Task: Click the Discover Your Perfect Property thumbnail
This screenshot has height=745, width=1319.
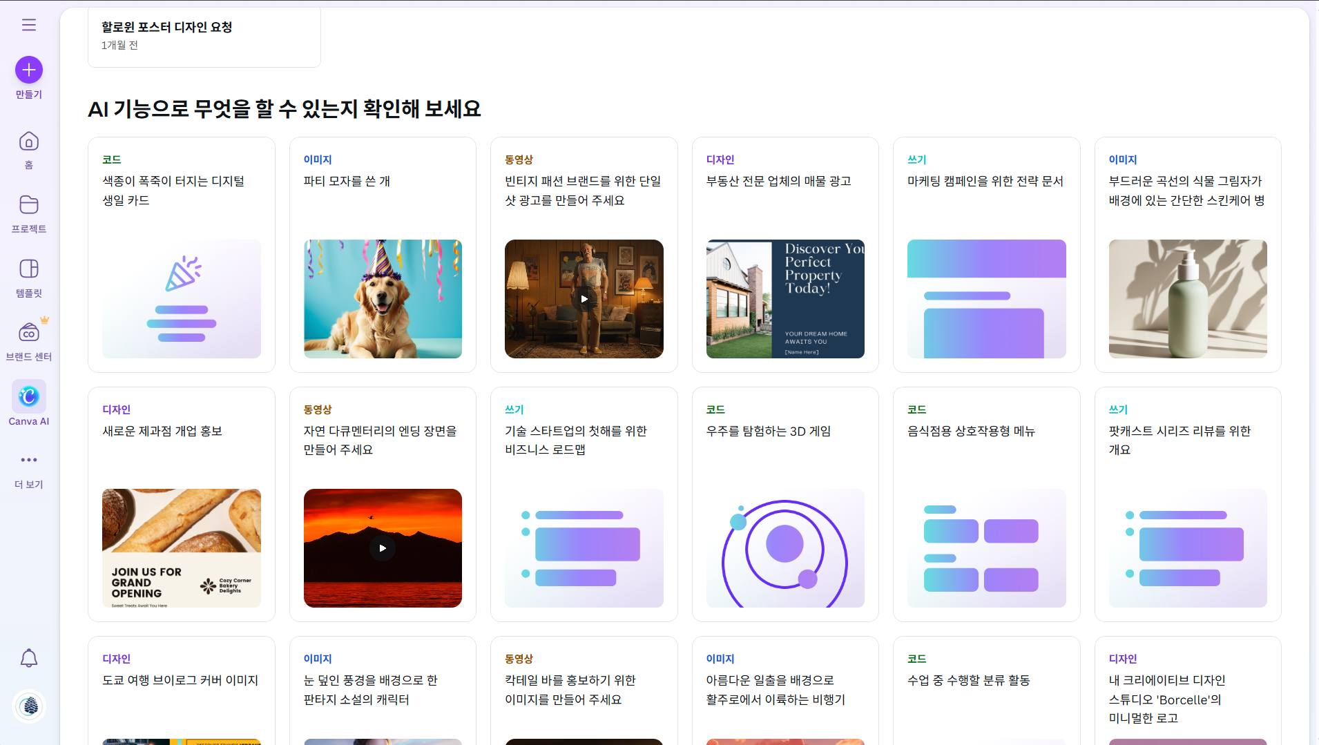Action: [785, 299]
